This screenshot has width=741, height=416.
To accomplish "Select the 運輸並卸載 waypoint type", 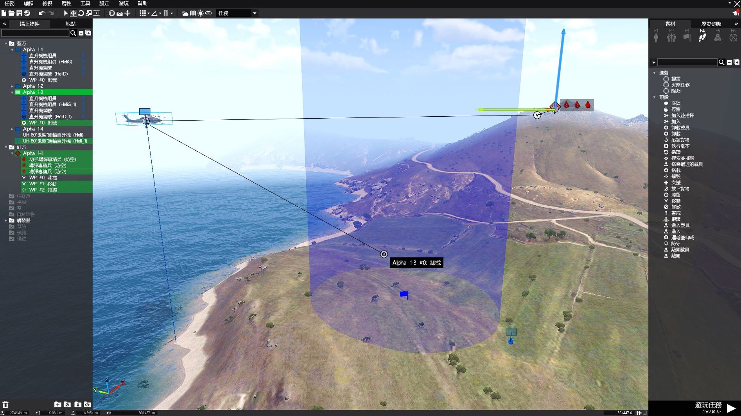I will click(680, 237).
